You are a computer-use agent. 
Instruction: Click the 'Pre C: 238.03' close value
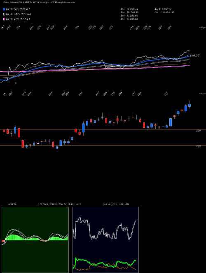point(129,19)
